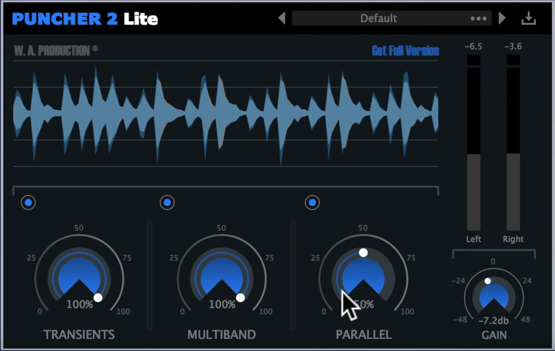Click the white handle on Gain knob

(x=488, y=281)
